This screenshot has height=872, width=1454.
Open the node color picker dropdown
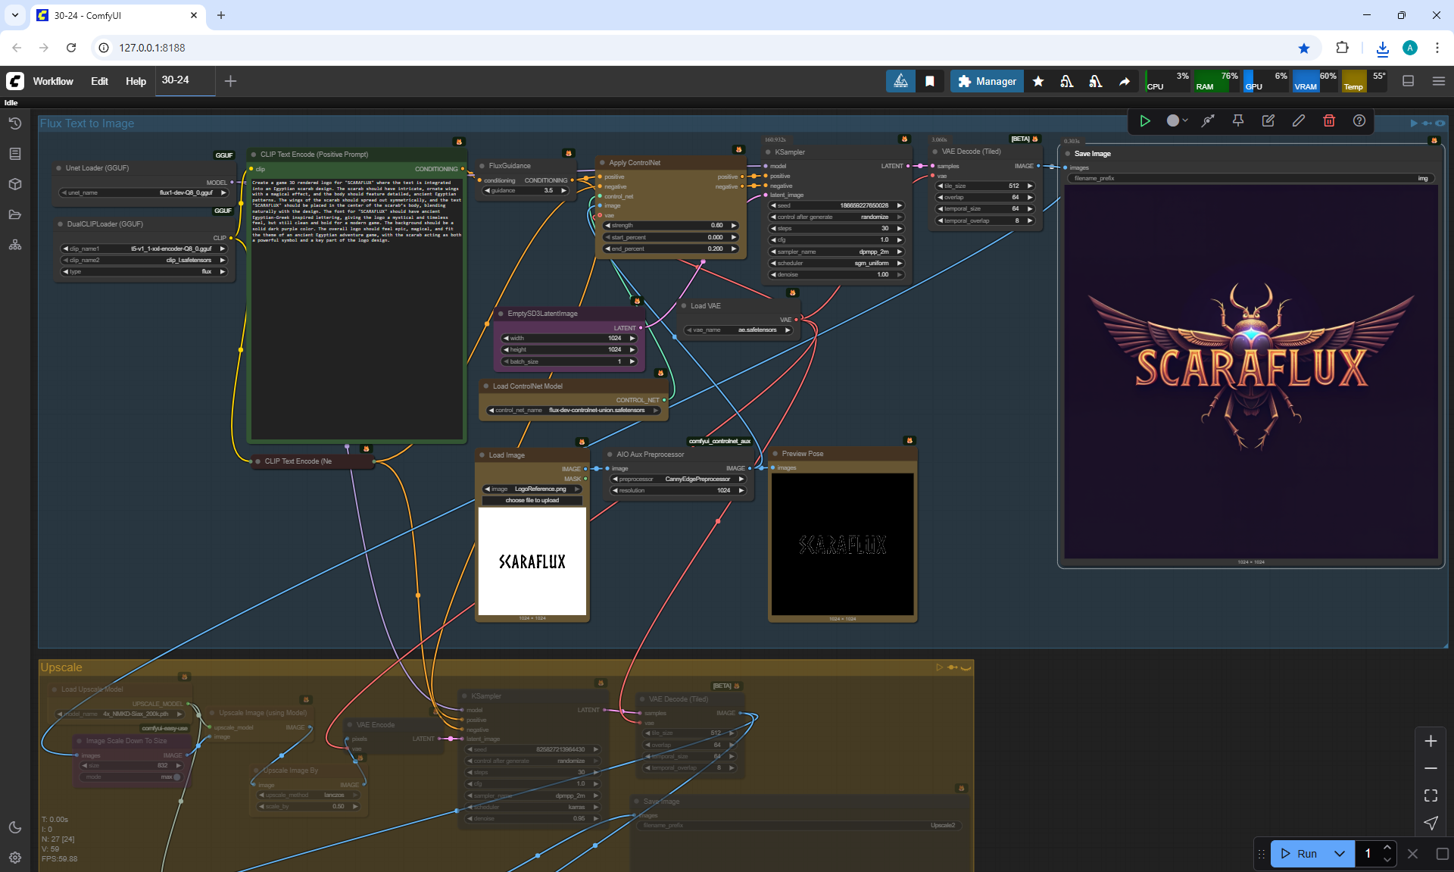1177,120
